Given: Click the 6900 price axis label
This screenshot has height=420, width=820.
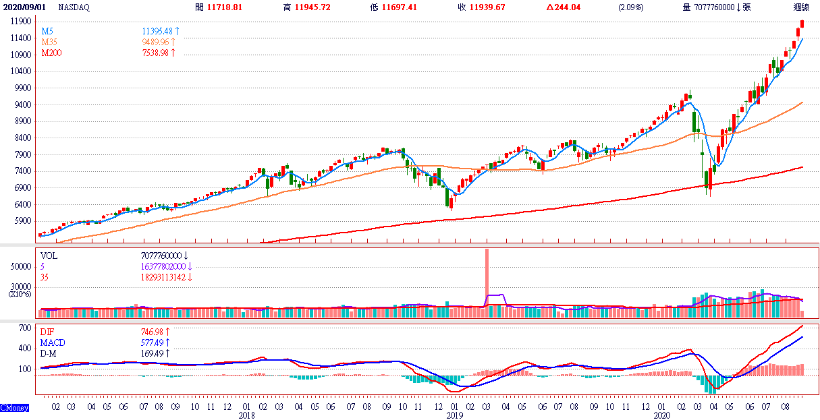Looking at the screenshot, I should tap(24, 187).
